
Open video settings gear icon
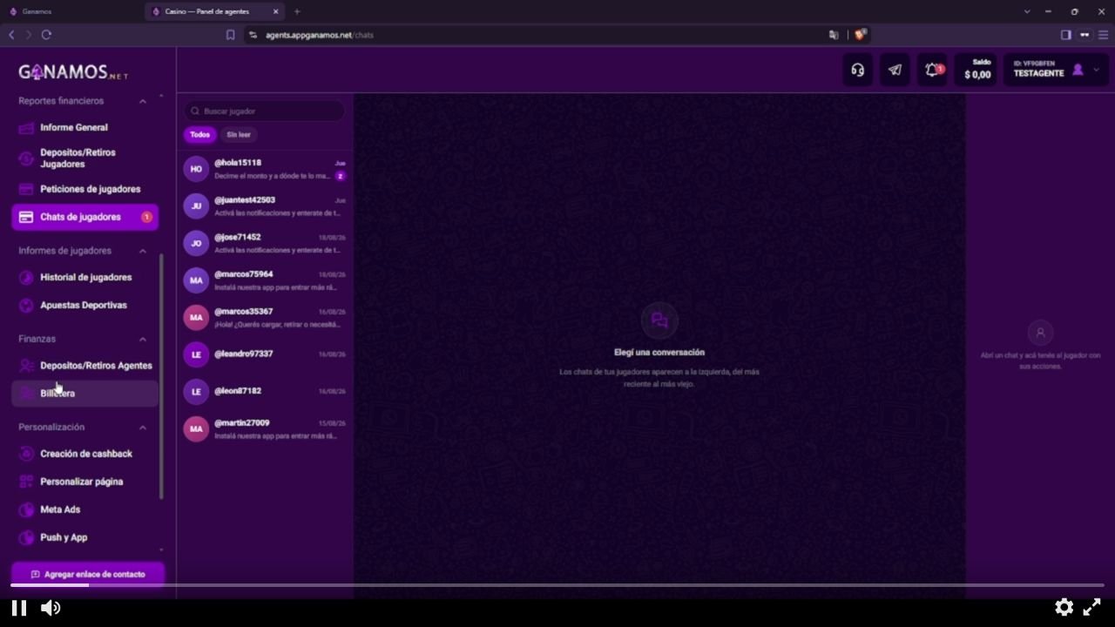click(x=1064, y=607)
